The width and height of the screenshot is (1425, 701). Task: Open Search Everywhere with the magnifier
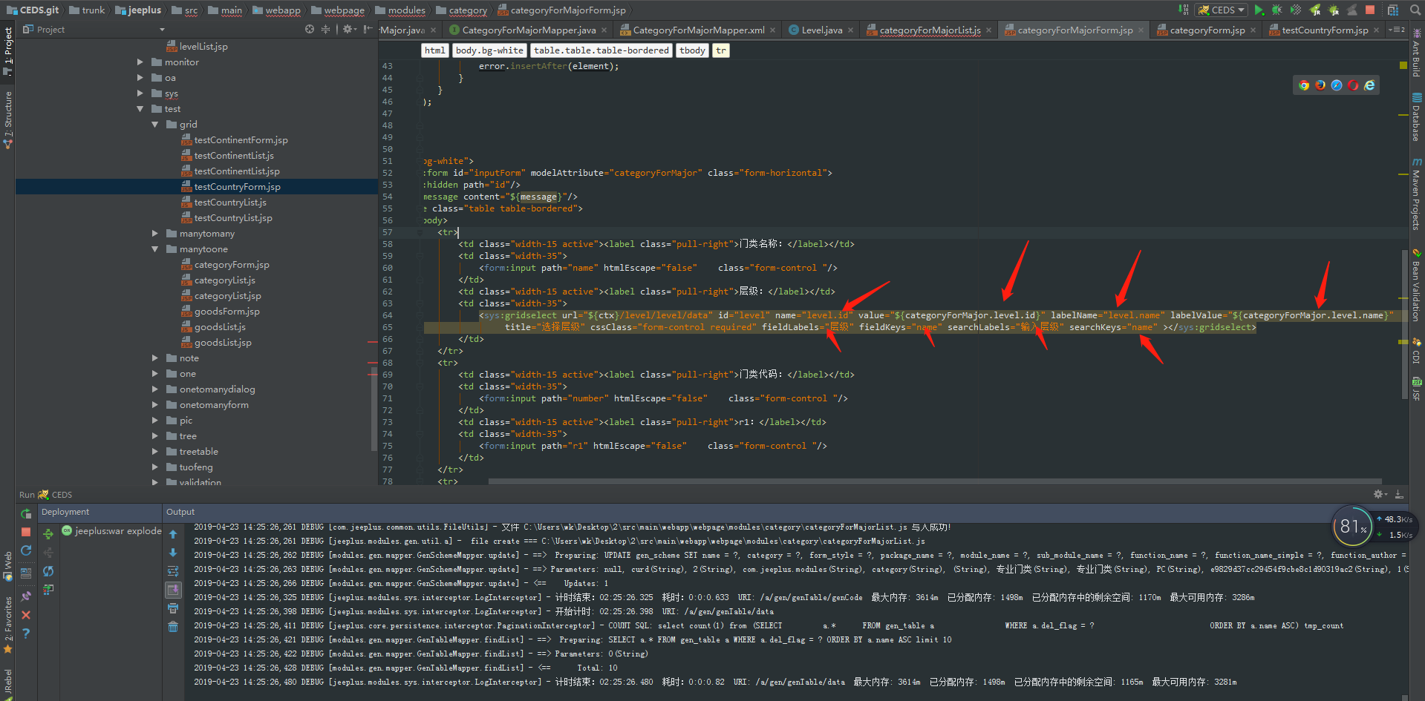(1415, 10)
